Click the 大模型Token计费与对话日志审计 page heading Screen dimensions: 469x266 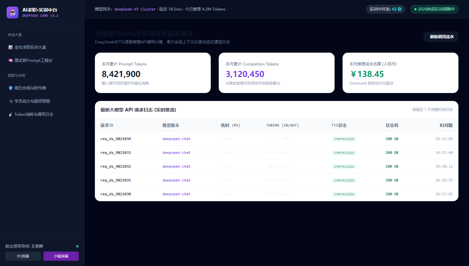point(144,34)
